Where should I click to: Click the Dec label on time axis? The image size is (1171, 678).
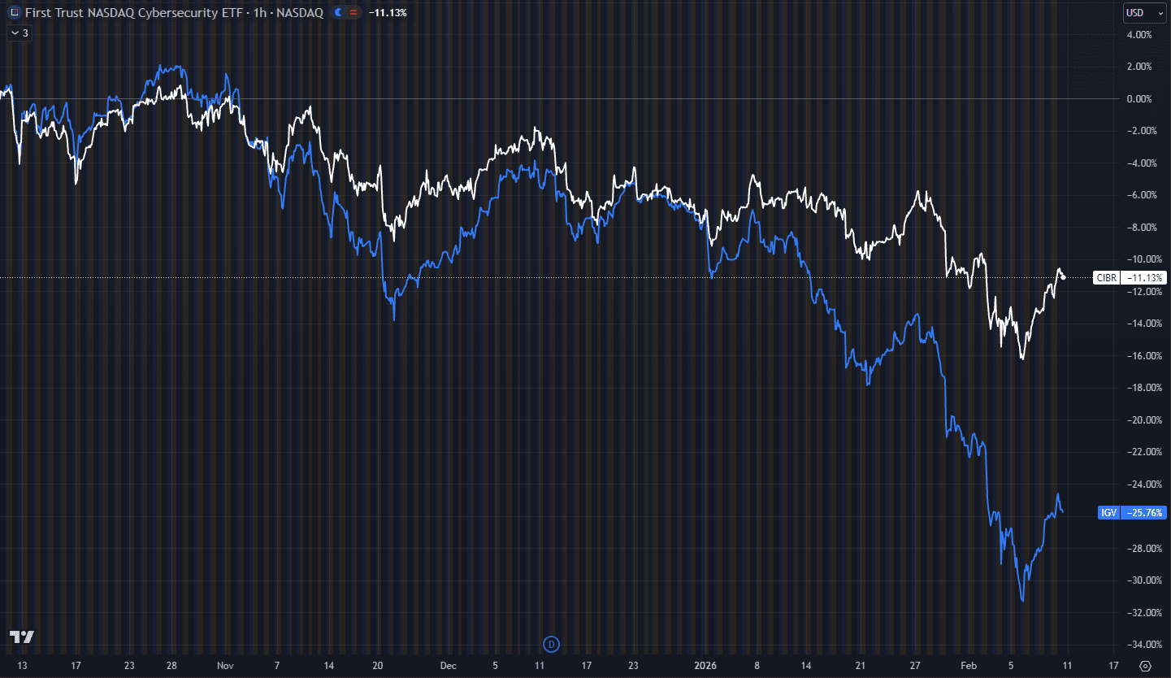pos(448,665)
